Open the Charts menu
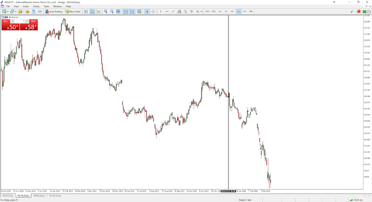The image size is (372, 202). click(x=36, y=6)
